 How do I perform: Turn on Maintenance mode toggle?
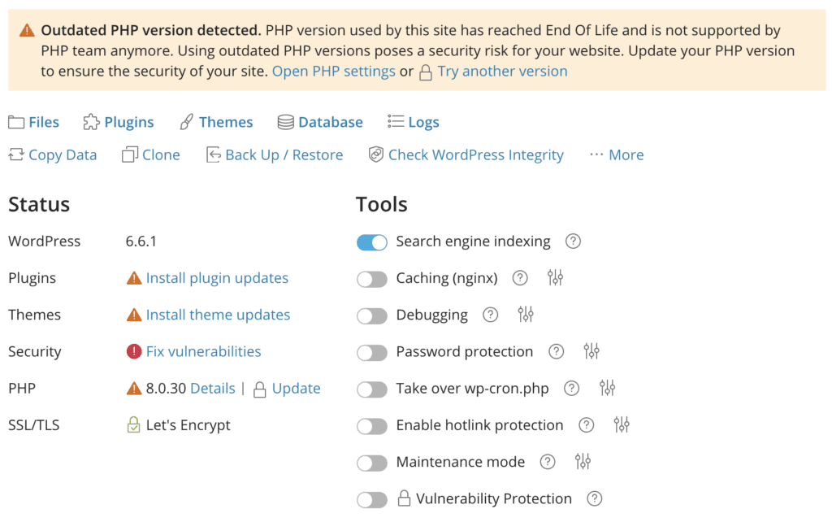(372, 463)
